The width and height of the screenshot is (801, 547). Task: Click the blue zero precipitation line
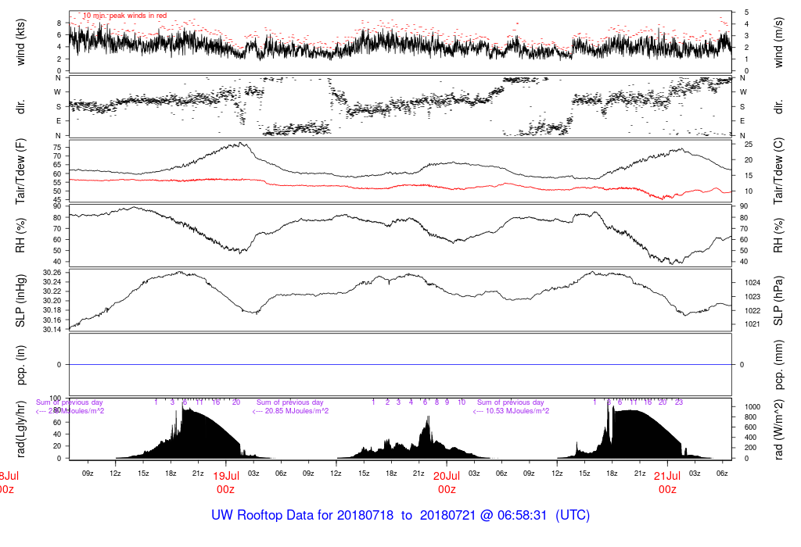coord(400,365)
